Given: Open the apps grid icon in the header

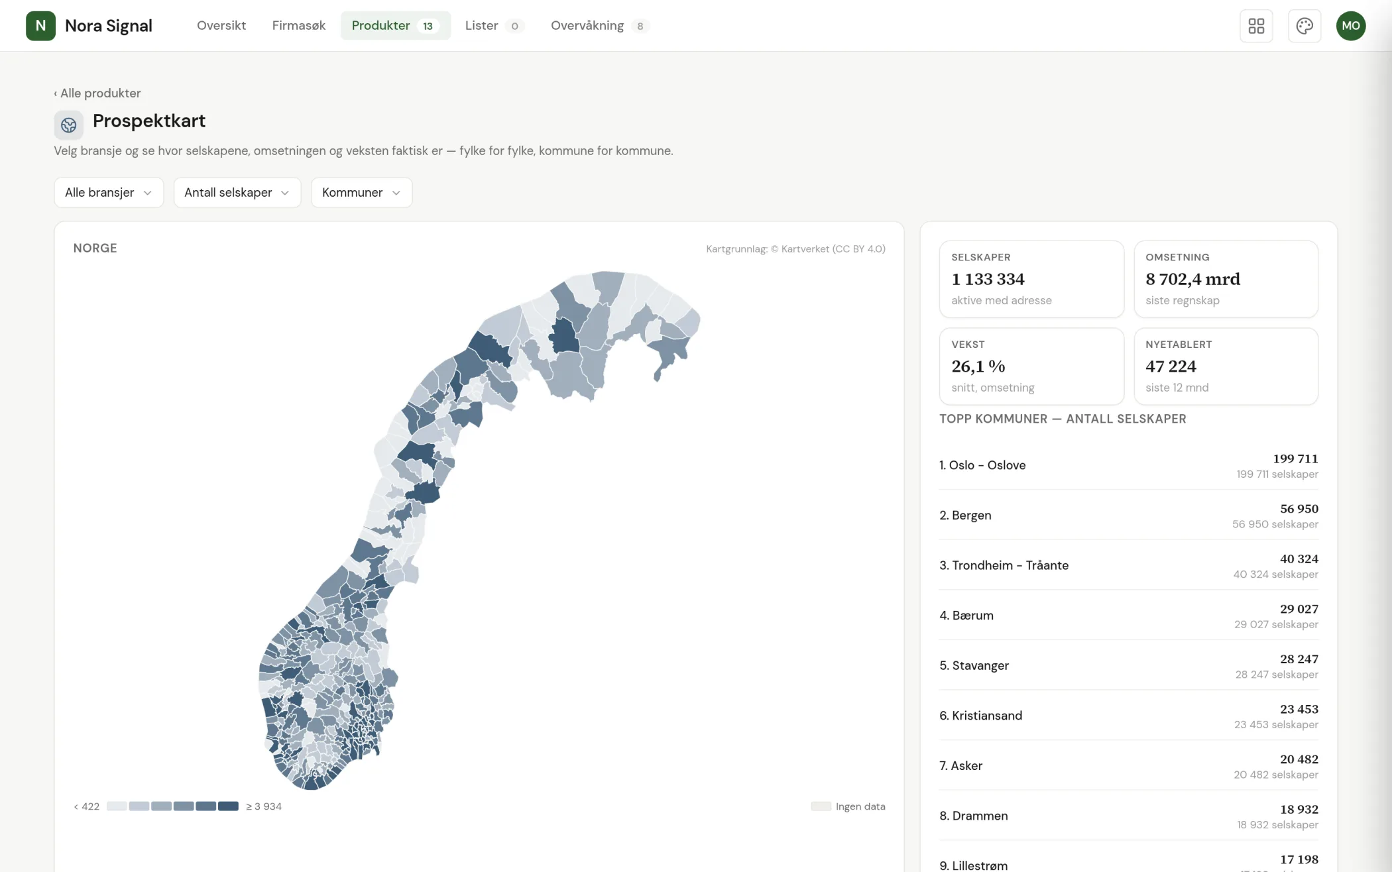Looking at the screenshot, I should (x=1256, y=26).
